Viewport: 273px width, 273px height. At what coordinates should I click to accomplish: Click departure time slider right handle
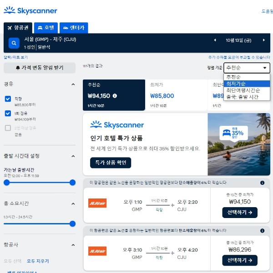coord(72,183)
